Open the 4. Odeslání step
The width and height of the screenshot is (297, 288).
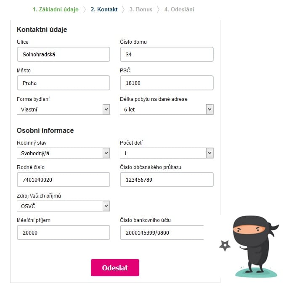coord(179,9)
